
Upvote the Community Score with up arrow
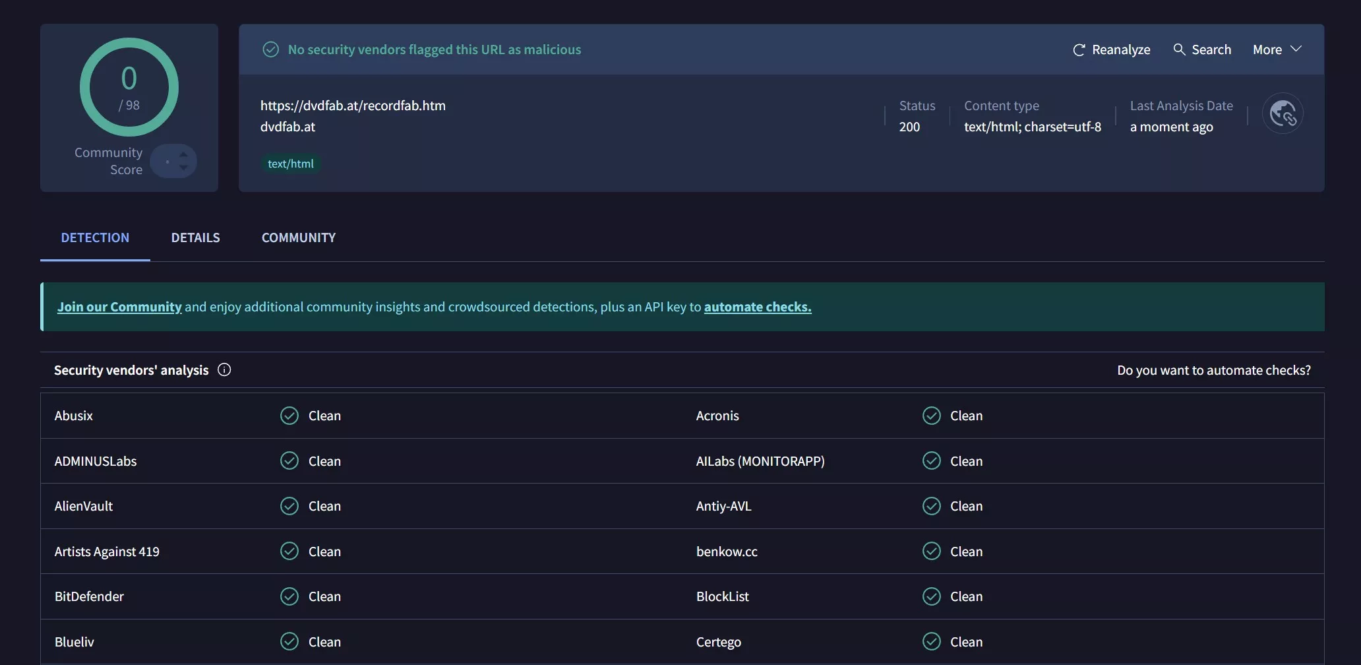tap(183, 154)
